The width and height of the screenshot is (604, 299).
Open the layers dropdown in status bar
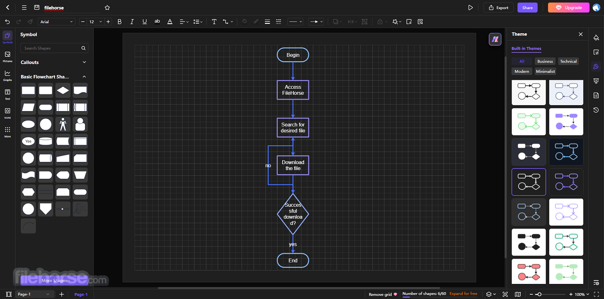click(x=491, y=294)
